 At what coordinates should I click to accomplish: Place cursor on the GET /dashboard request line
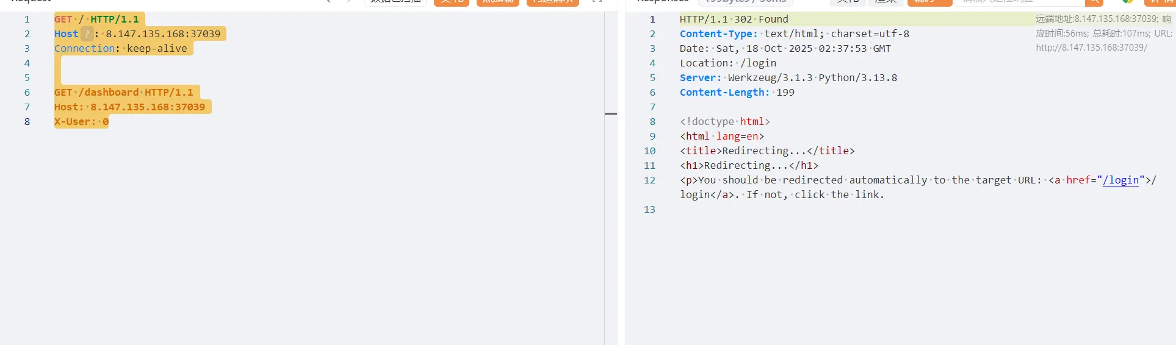coord(123,92)
